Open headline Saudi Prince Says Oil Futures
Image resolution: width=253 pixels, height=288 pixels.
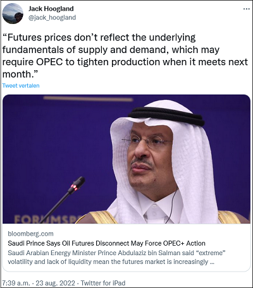[106, 243]
